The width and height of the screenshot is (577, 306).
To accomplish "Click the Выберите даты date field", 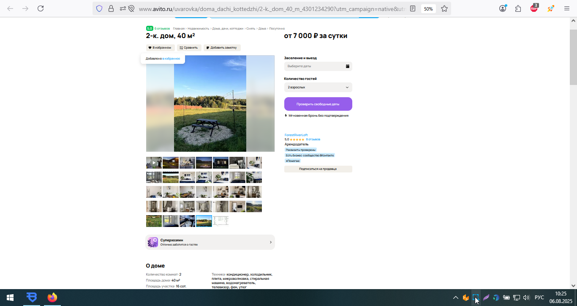I will [x=318, y=66].
